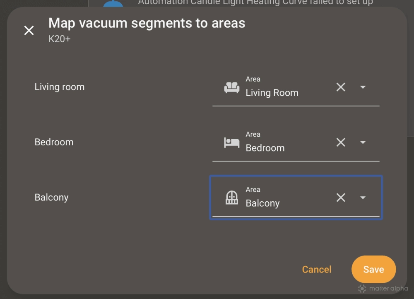Click the balcony icon in the Balcony field
Viewport: 414px width, 299px height.
[x=232, y=198]
